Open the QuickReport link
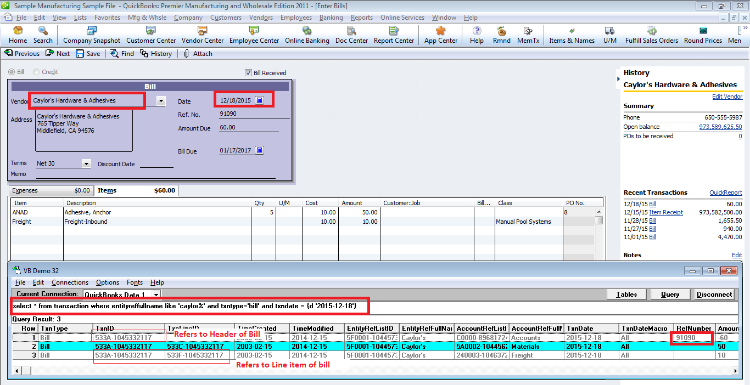 point(725,192)
